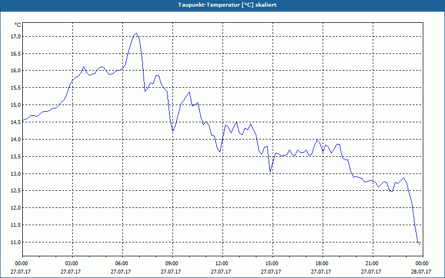Click the title 'Taupunkt-Temperatur [°C] skaliert'
The image size is (445, 278).
(x=228, y=5)
